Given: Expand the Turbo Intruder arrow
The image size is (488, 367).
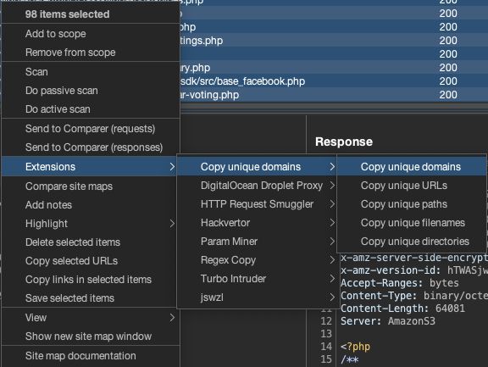Looking at the screenshot, I should click(332, 279).
